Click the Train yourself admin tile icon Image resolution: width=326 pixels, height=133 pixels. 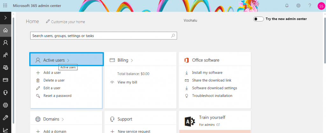(x=190, y=121)
